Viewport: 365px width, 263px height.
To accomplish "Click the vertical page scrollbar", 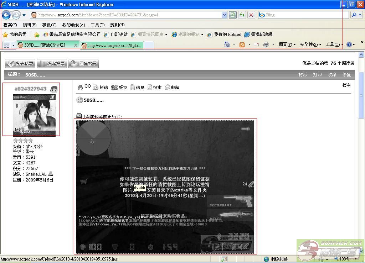I will point(361,142).
